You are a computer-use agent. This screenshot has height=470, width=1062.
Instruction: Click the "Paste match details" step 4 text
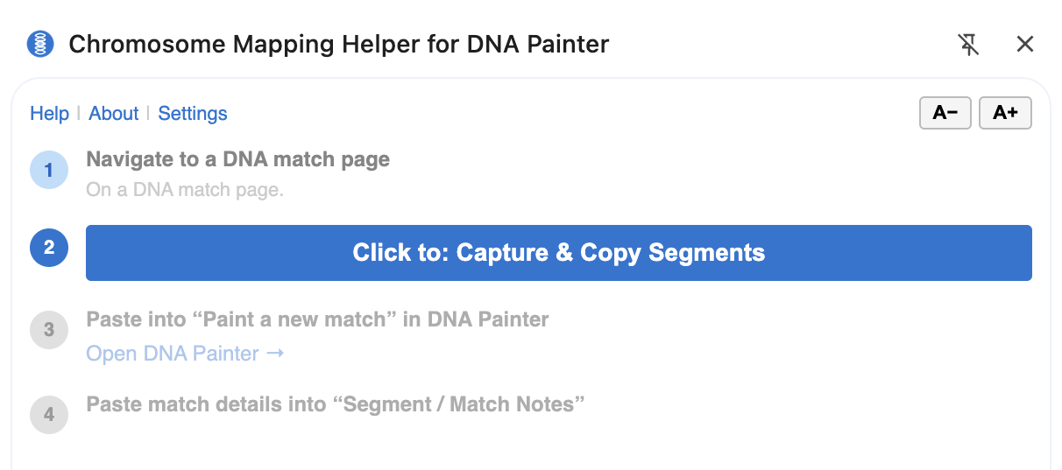click(335, 404)
